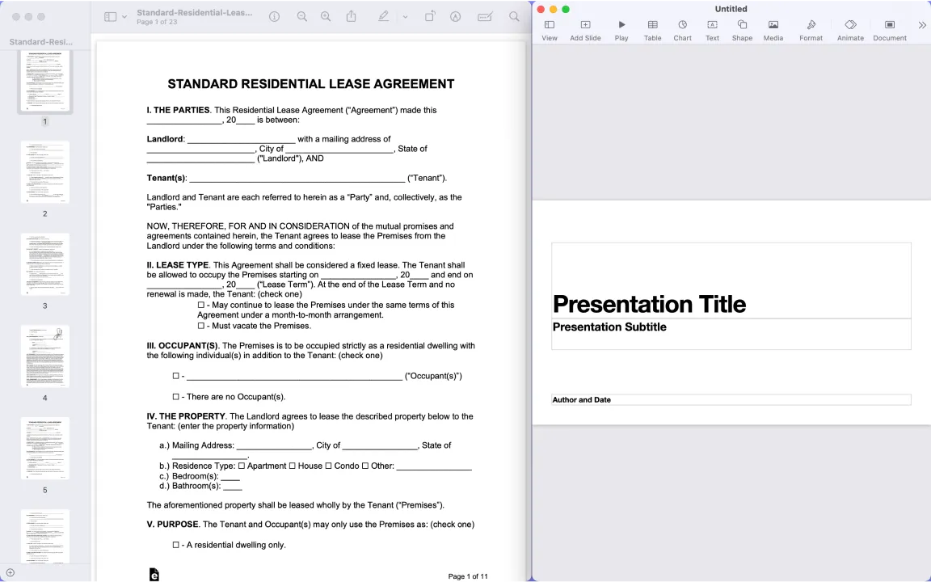This screenshot has height=582, width=931.
Task: Open the View menu in the Keynote toolbar
Action: [x=550, y=30]
